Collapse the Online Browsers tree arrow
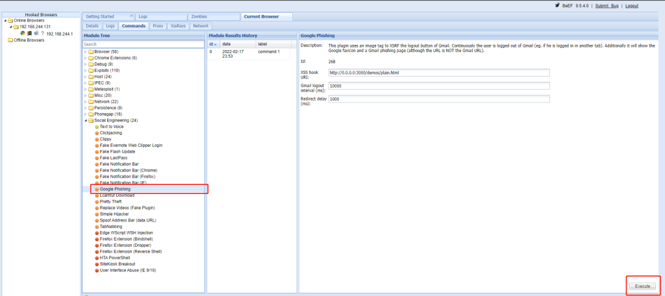665x296 pixels. (5, 20)
